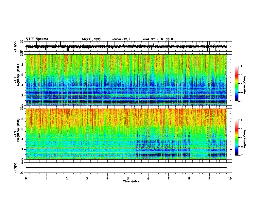Viewport: 259px width, 200px height.
Task: Select the "May 21, 2023" date label
Action: coord(91,39)
